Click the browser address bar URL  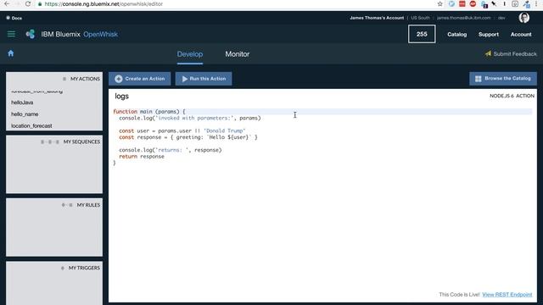pyautogui.click(x=104, y=4)
